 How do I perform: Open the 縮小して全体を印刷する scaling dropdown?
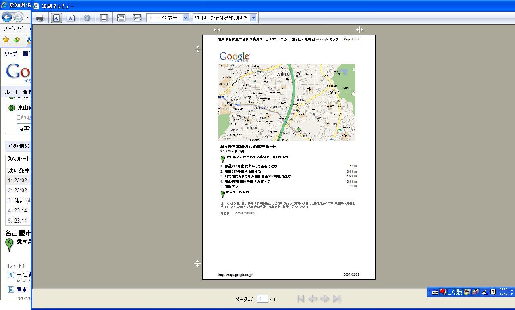click(224, 18)
